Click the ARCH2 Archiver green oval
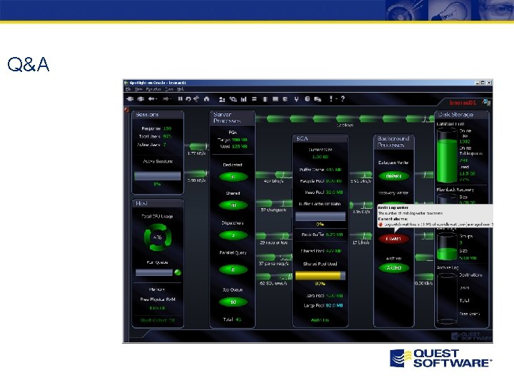The height and width of the screenshot is (385, 514). 393,268
